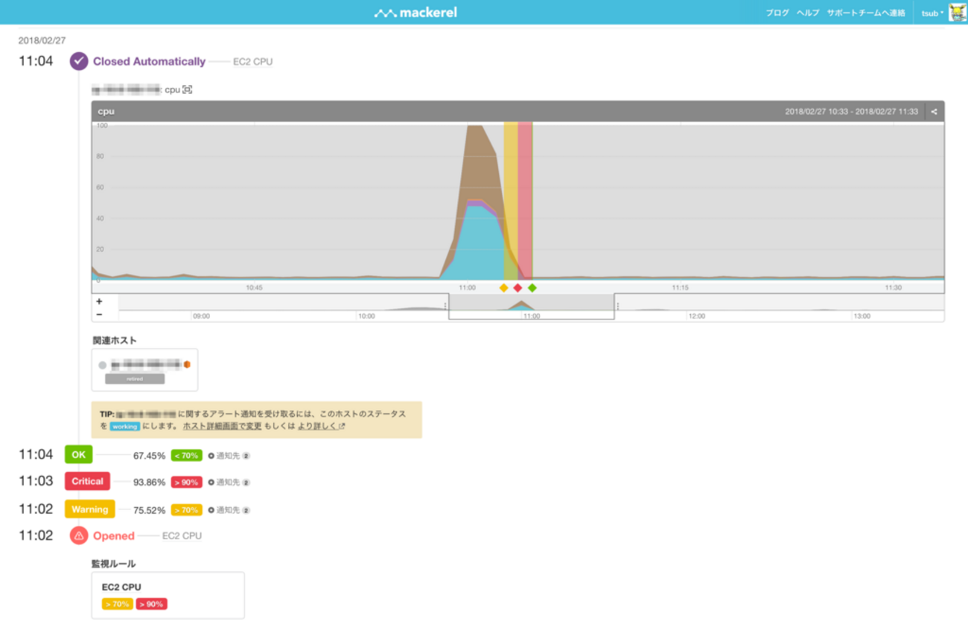The height and width of the screenshot is (630, 968).
Task: Click the share icon on cpu graph
Action: 934,112
